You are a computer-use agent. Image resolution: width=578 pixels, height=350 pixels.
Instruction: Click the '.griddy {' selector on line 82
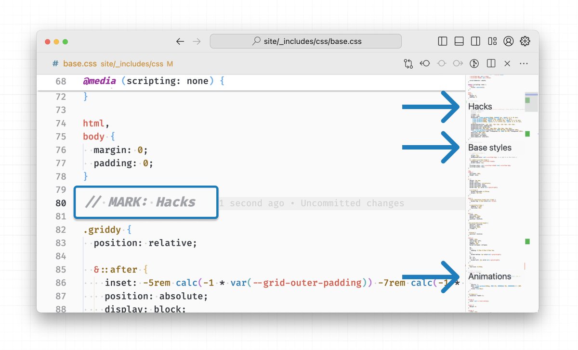tap(107, 229)
